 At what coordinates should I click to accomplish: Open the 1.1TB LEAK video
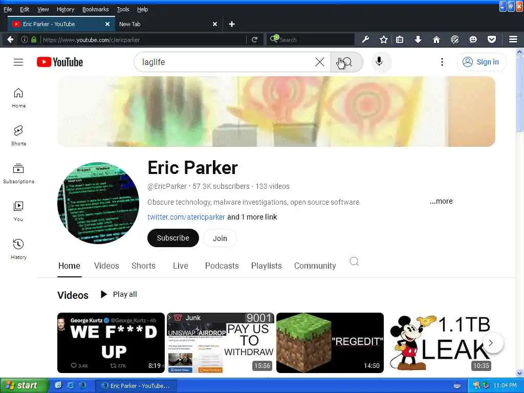click(440, 342)
